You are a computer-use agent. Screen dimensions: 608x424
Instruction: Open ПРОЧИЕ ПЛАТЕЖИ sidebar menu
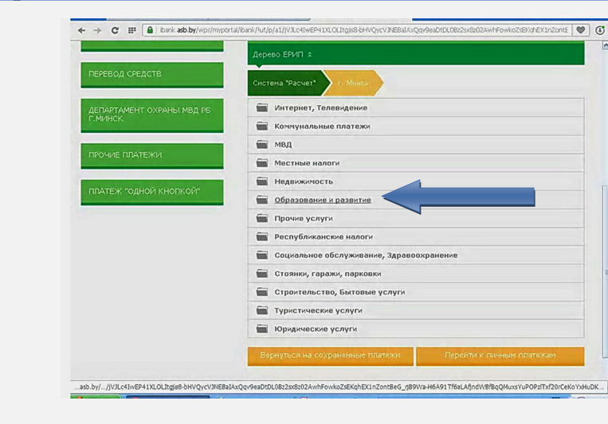(151, 155)
